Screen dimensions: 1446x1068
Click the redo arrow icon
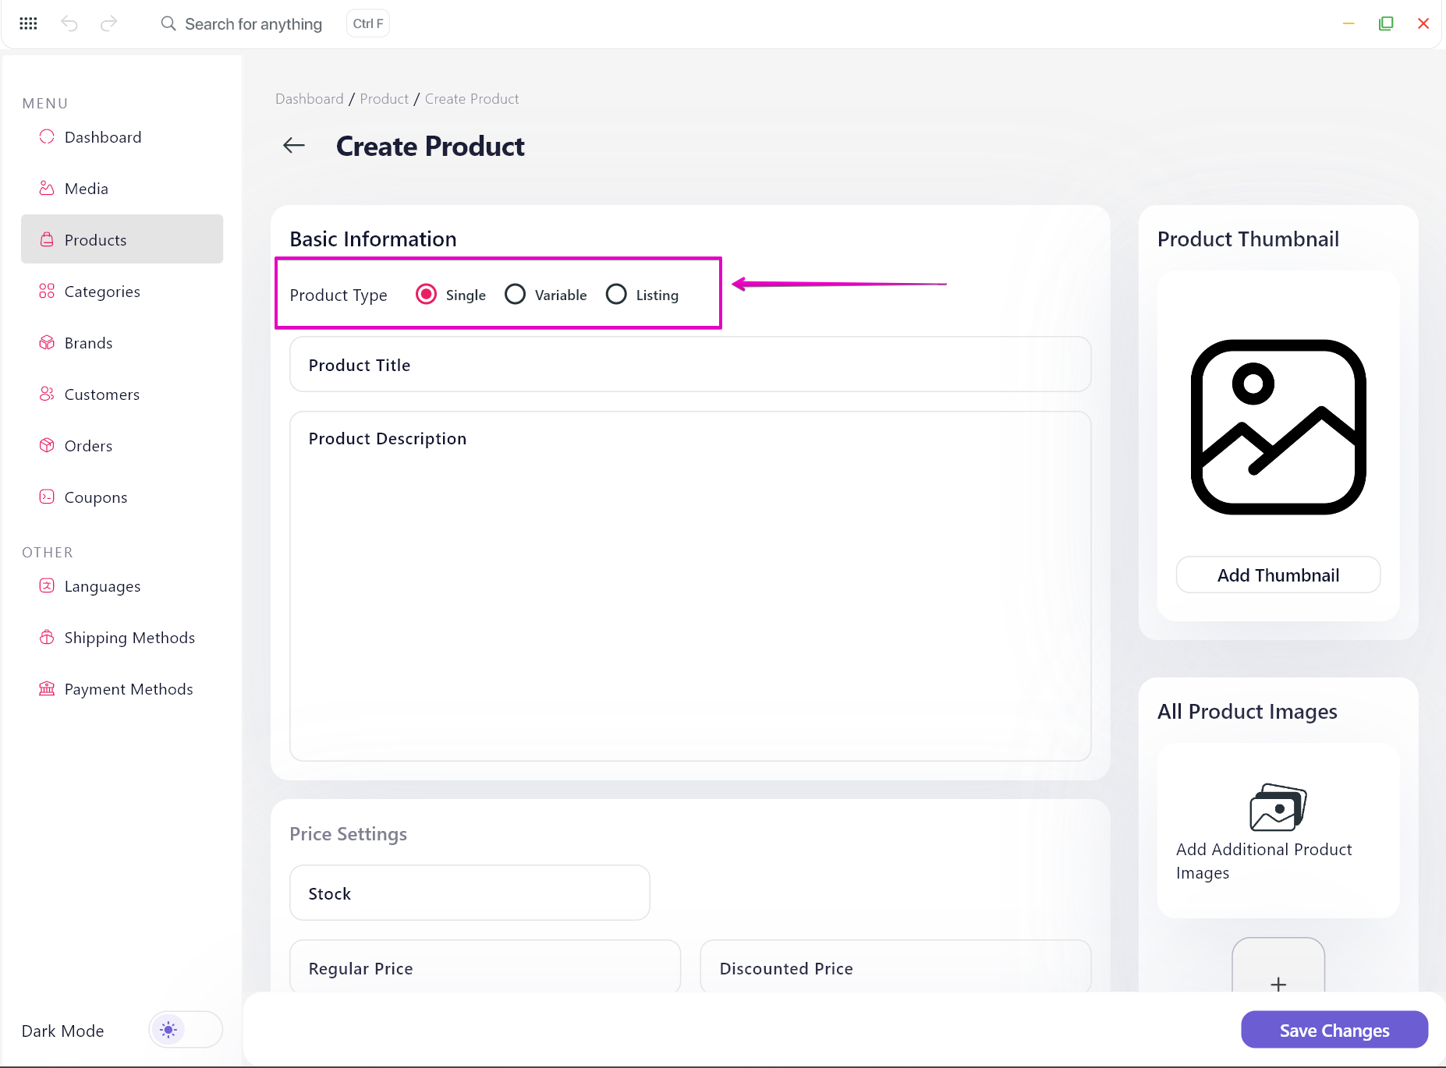[108, 23]
